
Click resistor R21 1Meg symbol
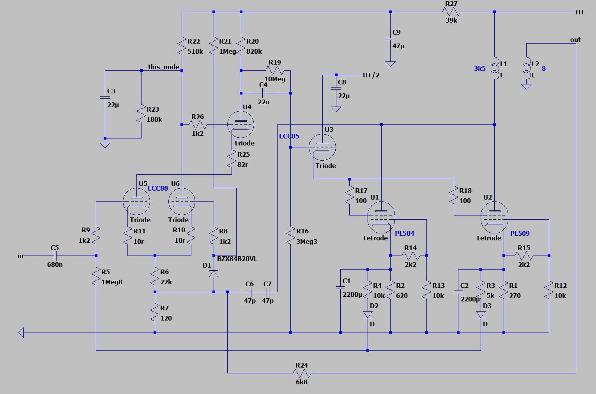[214, 46]
